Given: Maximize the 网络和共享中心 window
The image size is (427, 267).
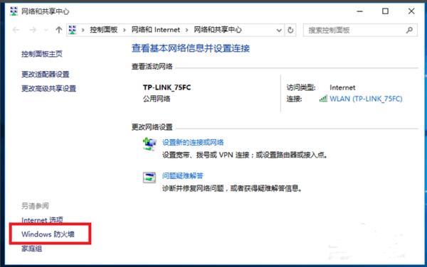Looking at the screenshot, I should click(385, 11).
